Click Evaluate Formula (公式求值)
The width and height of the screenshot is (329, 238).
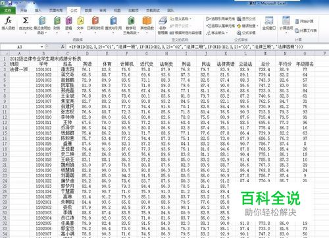(246, 33)
